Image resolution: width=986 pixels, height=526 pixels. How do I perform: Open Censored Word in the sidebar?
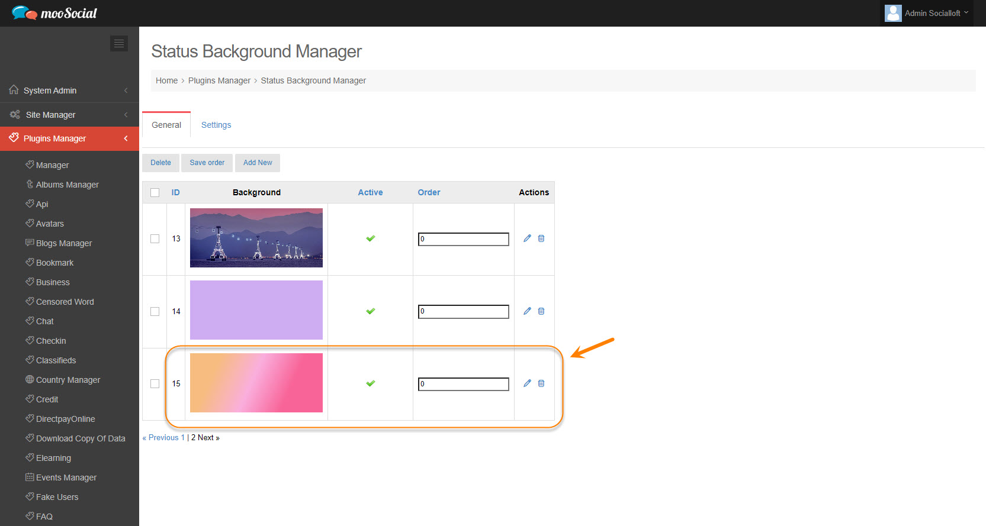tap(65, 302)
